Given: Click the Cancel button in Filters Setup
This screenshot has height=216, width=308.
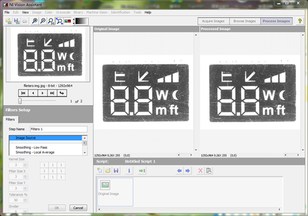Looking at the screenshot, I should 78,208.
